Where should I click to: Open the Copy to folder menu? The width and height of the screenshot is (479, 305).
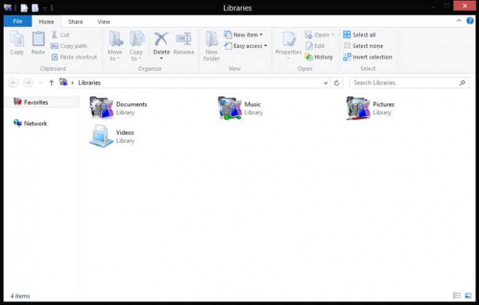(136, 46)
